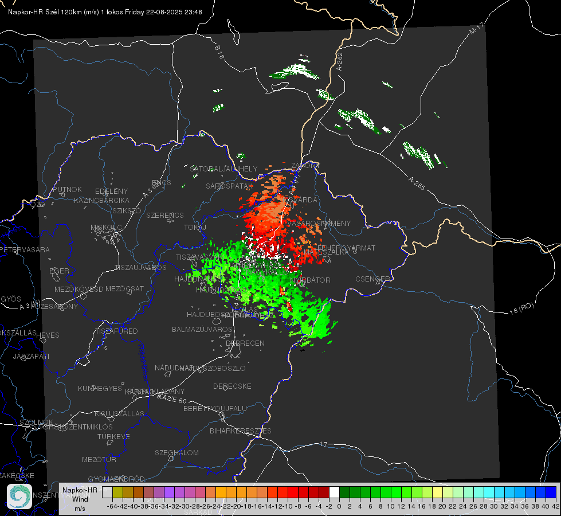Pick the yellow swatch between 18 and 20
Screen dimensions: 561x516
(x=437, y=492)
